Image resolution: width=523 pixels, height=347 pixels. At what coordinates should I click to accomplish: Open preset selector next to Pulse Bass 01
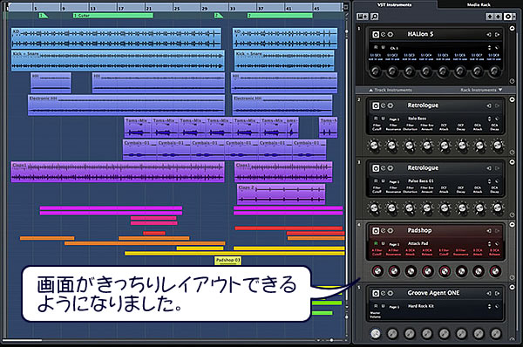pyautogui.click(x=489, y=181)
